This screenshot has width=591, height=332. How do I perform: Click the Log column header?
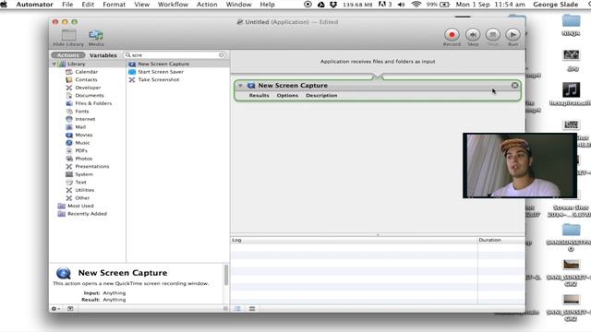click(354, 240)
